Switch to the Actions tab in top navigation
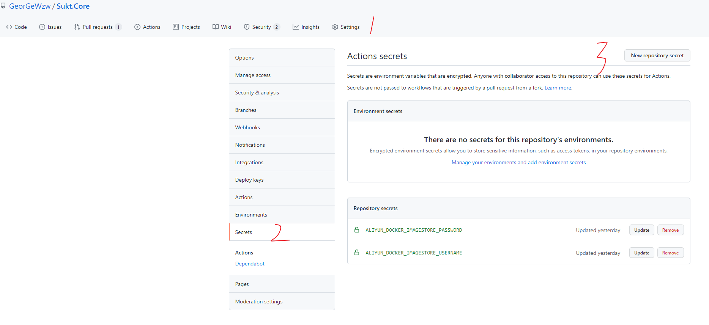 click(x=147, y=27)
